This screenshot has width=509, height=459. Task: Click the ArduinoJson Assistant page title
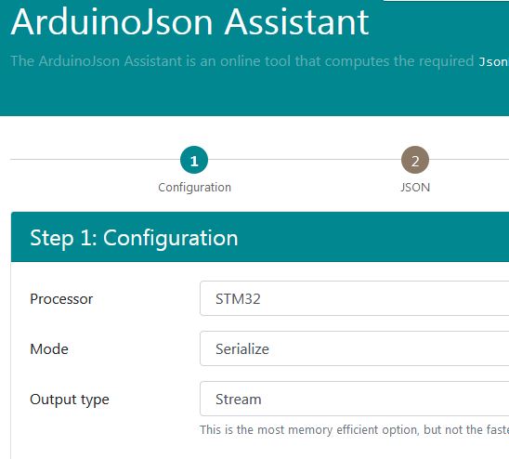pyautogui.click(x=189, y=22)
